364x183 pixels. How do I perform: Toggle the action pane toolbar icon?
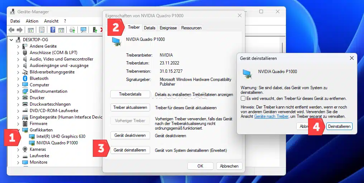(x=61, y=30)
